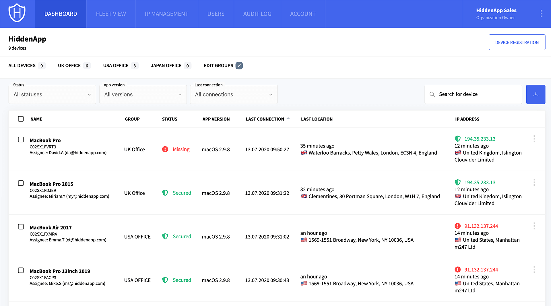Click the HiddenApp shield logo

click(17, 13)
